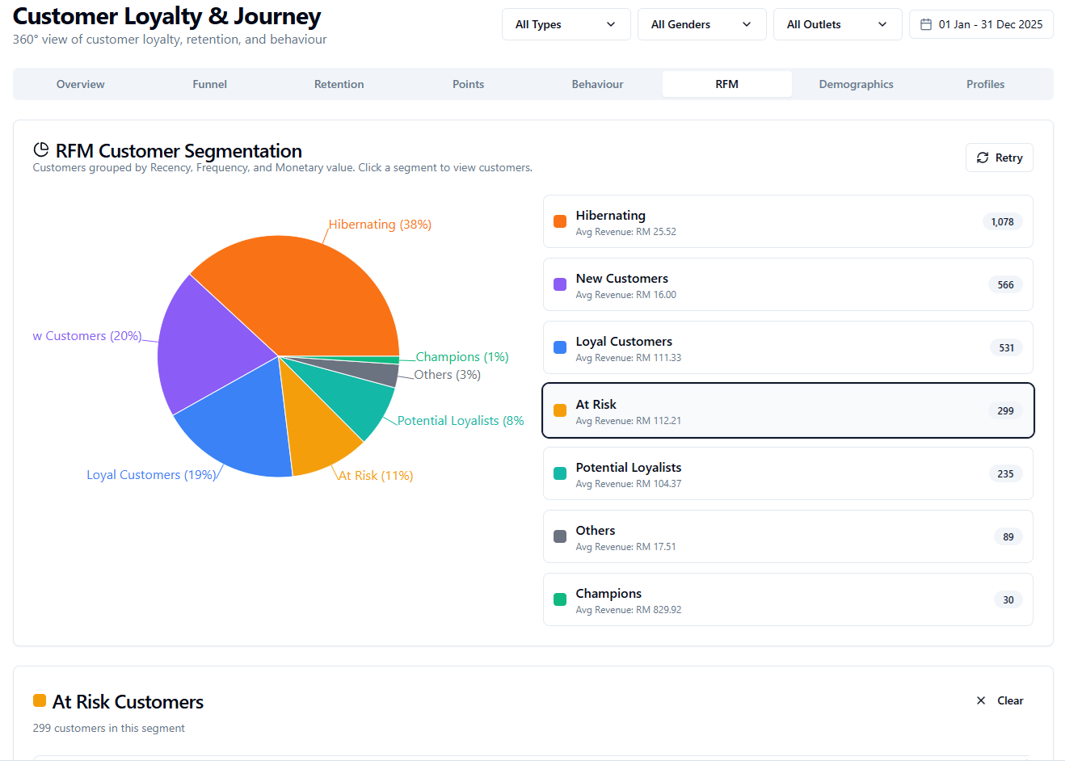Image resolution: width=1065 pixels, height=761 pixels.
Task: Click the pie chart icon beside RFM title
Action: click(x=40, y=149)
